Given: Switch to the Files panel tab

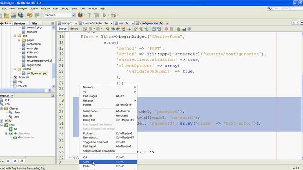Looking at the screenshot, I should point(35,23).
